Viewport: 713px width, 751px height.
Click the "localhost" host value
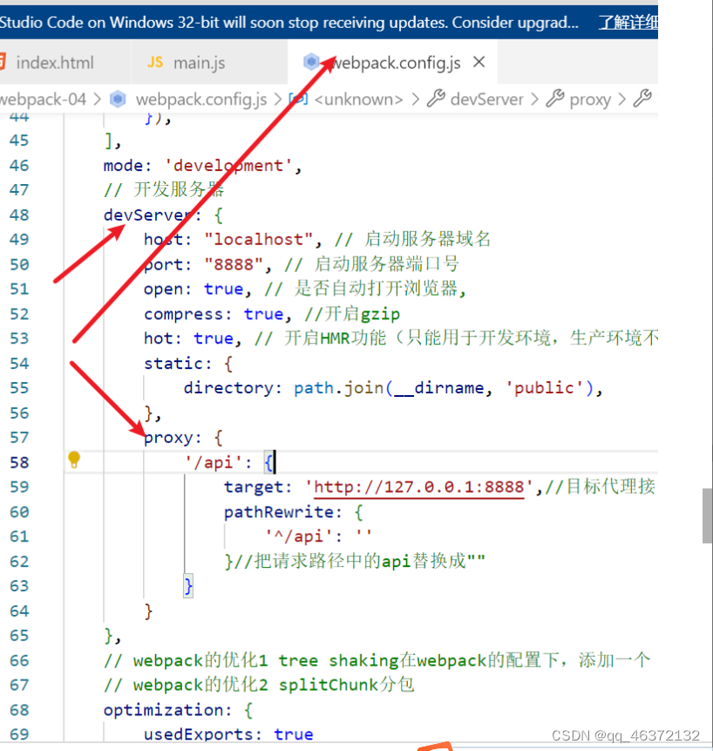point(259,239)
